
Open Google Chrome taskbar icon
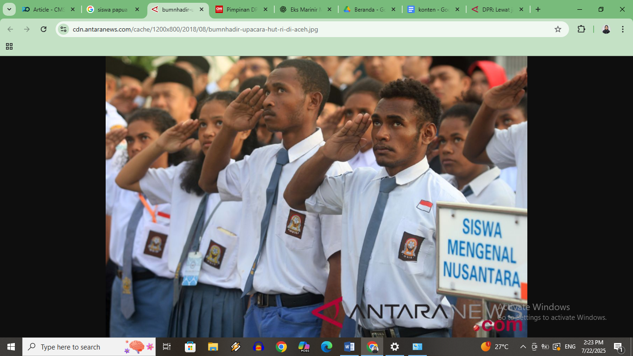(281, 347)
